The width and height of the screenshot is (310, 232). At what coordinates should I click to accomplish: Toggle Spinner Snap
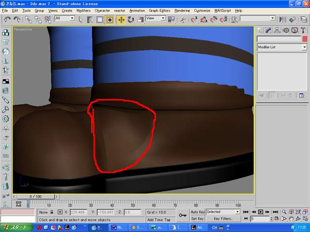coord(223,19)
